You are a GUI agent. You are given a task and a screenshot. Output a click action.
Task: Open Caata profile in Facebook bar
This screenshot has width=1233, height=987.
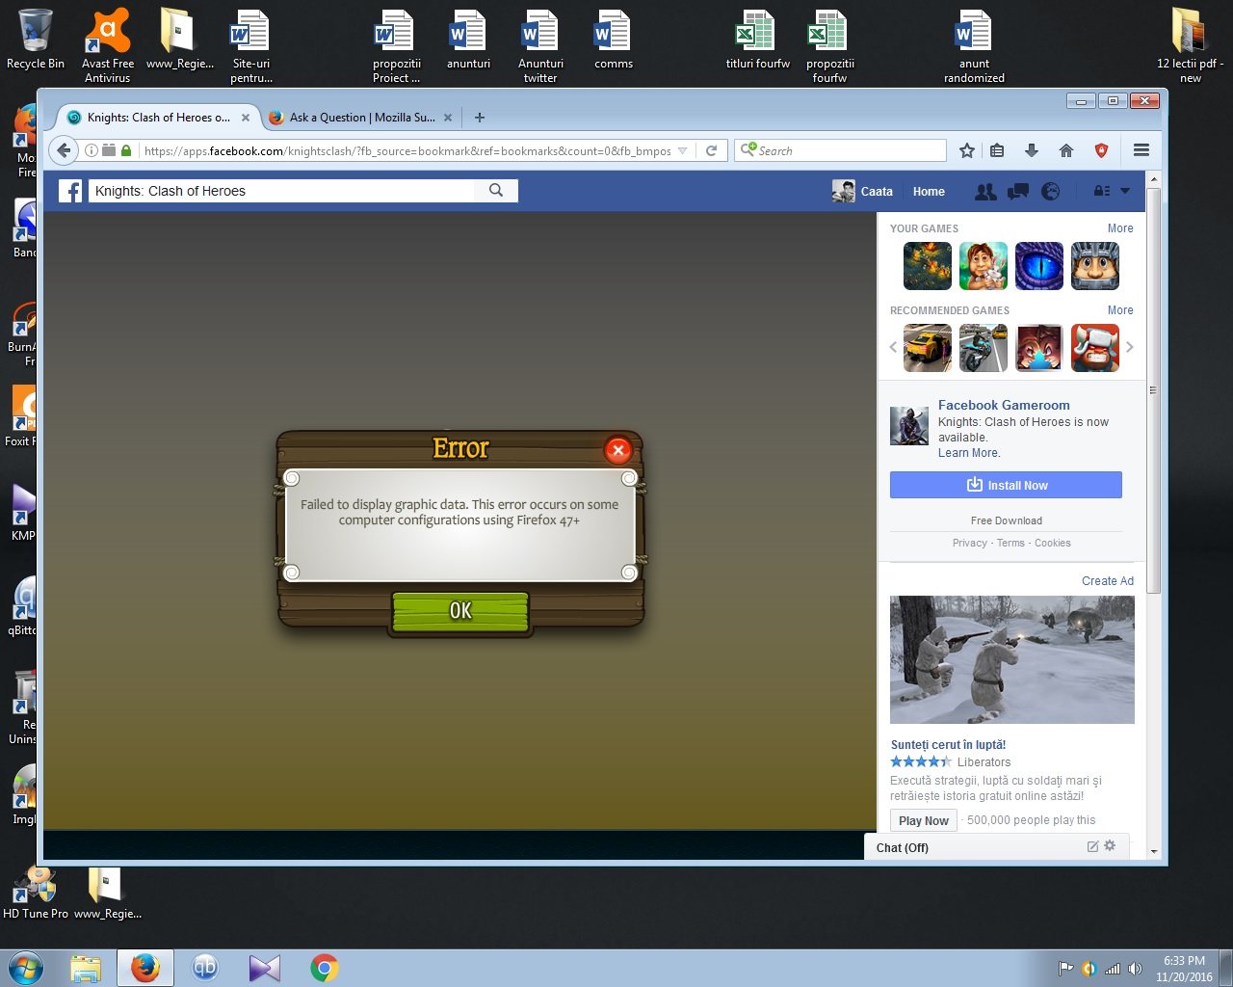[x=863, y=192]
